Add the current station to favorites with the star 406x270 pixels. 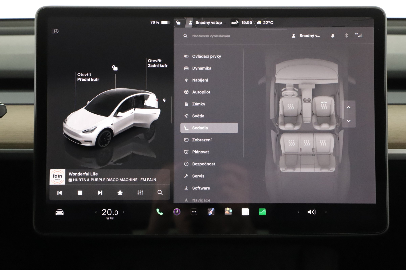tap(120, 193)
